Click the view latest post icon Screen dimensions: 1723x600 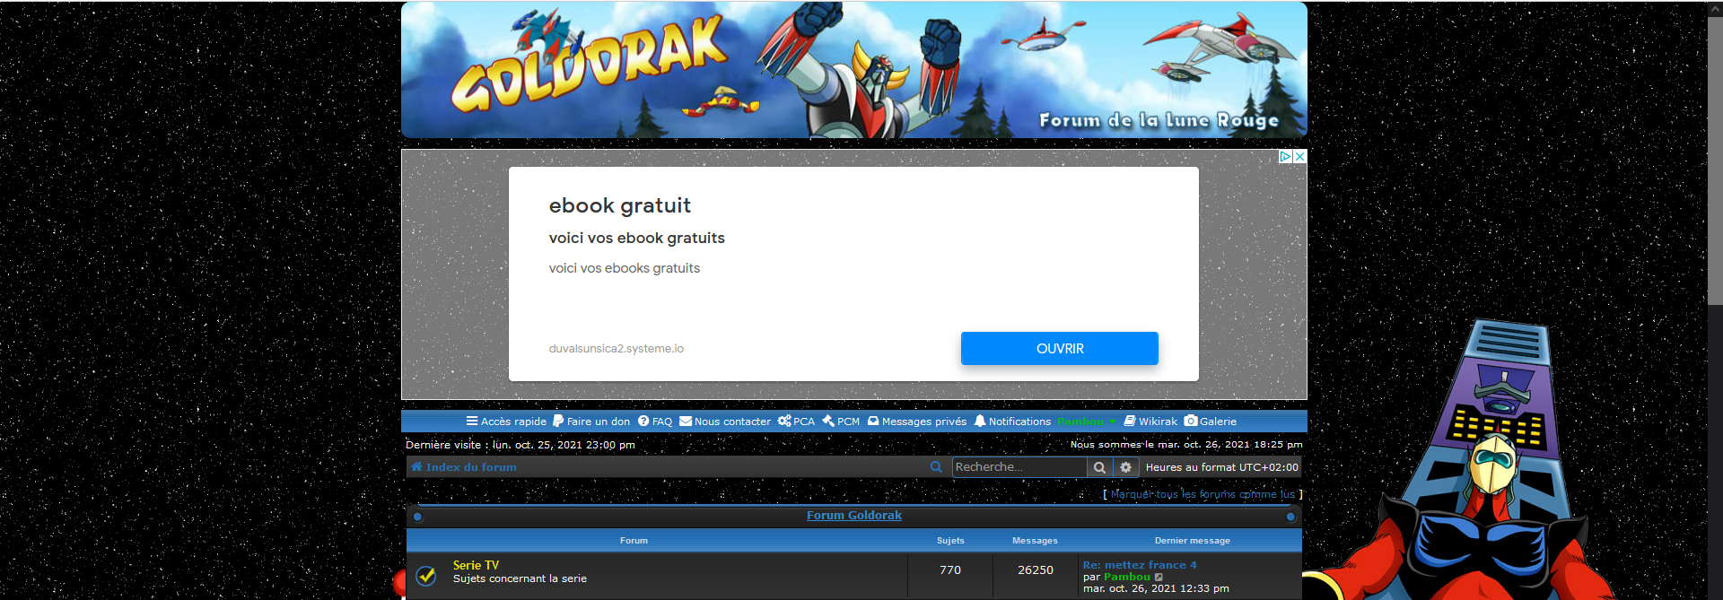pyautogui.click(x=1159, y=578)
